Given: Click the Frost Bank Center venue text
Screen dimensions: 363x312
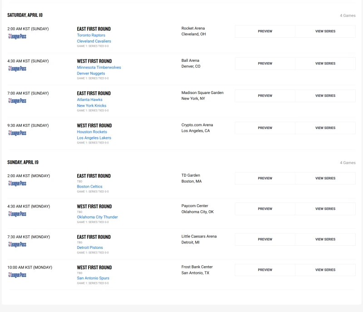Looking at the screenshot, I should pos(197,267).
